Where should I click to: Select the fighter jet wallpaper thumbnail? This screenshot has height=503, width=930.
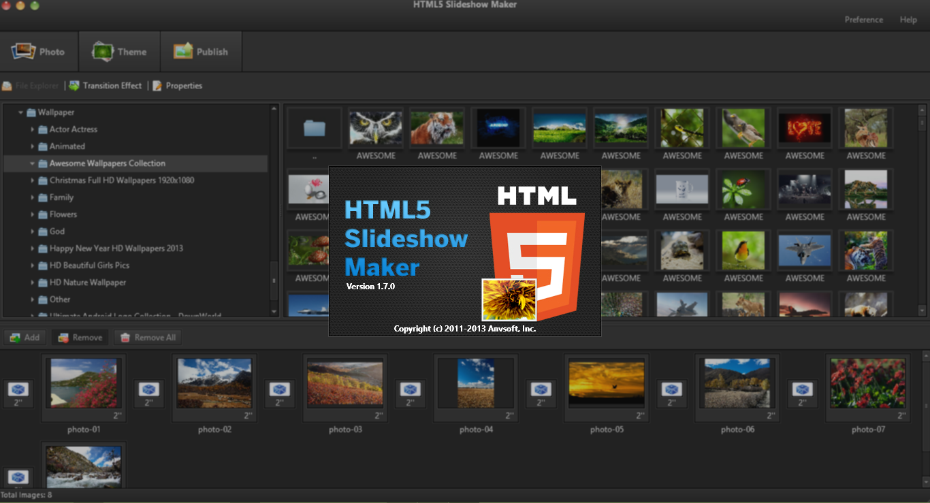pos(805,250)
